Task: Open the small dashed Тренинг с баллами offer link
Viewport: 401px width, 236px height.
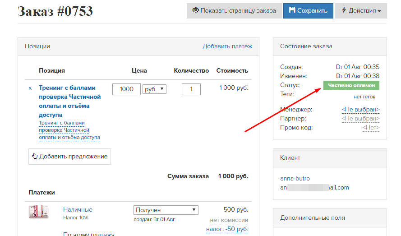Action: (x=69, y=130)
